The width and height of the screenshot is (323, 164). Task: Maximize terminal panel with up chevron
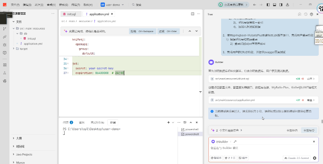tap(191, 123)
